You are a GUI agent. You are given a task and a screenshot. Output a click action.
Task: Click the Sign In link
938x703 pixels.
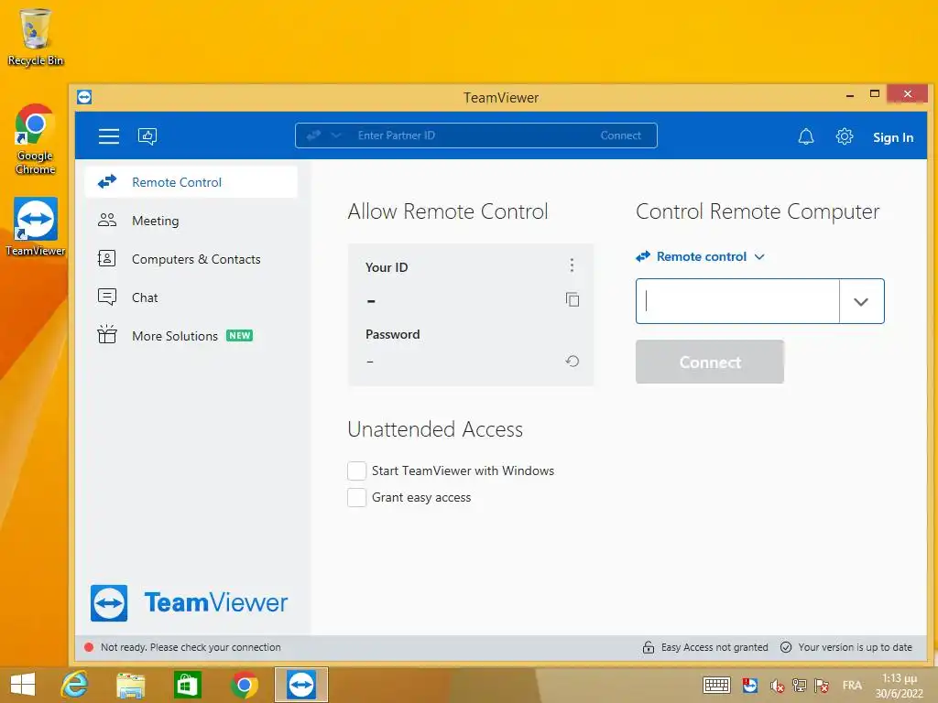click(892, 137)
